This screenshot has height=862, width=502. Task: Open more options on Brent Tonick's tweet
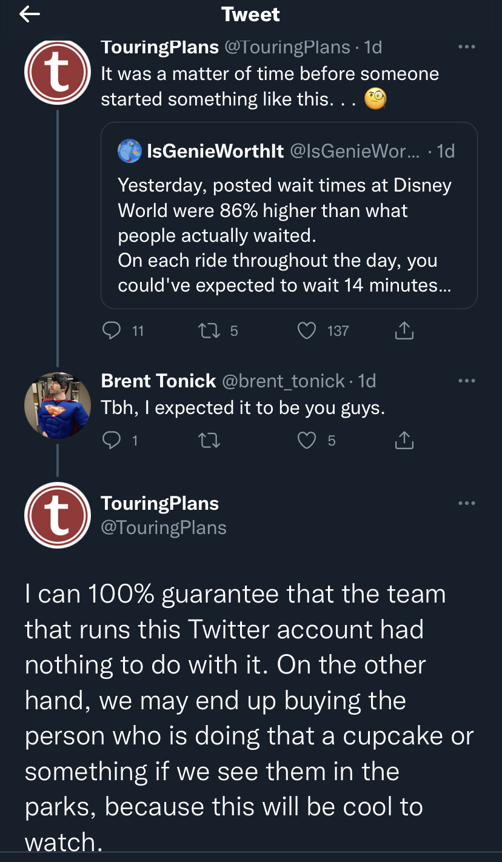click(x=467, y=381)
